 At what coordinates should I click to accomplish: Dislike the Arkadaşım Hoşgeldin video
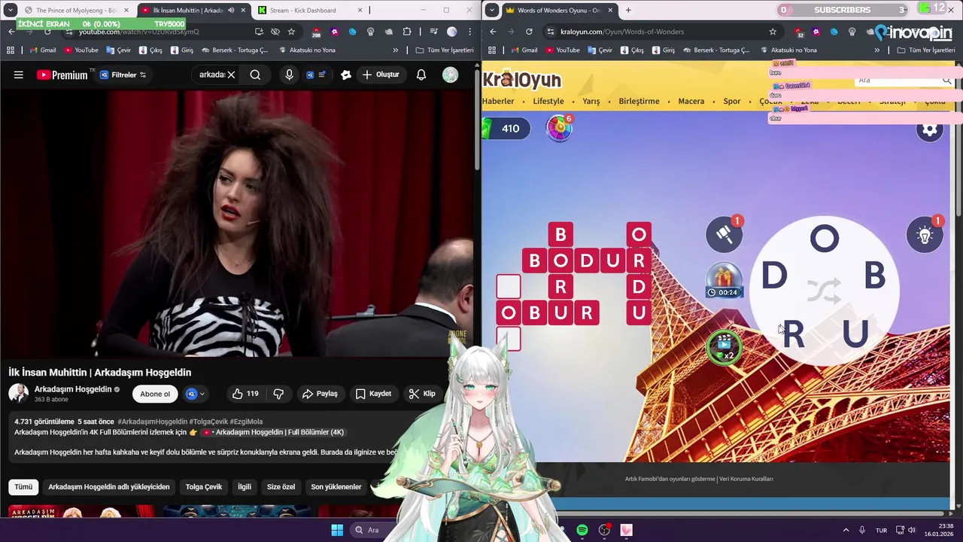(278, 394)
